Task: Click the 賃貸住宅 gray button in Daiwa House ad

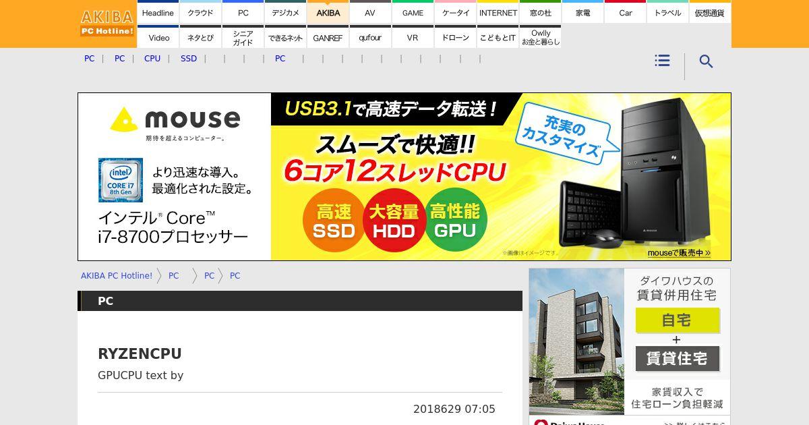Action: coord(677,358)
